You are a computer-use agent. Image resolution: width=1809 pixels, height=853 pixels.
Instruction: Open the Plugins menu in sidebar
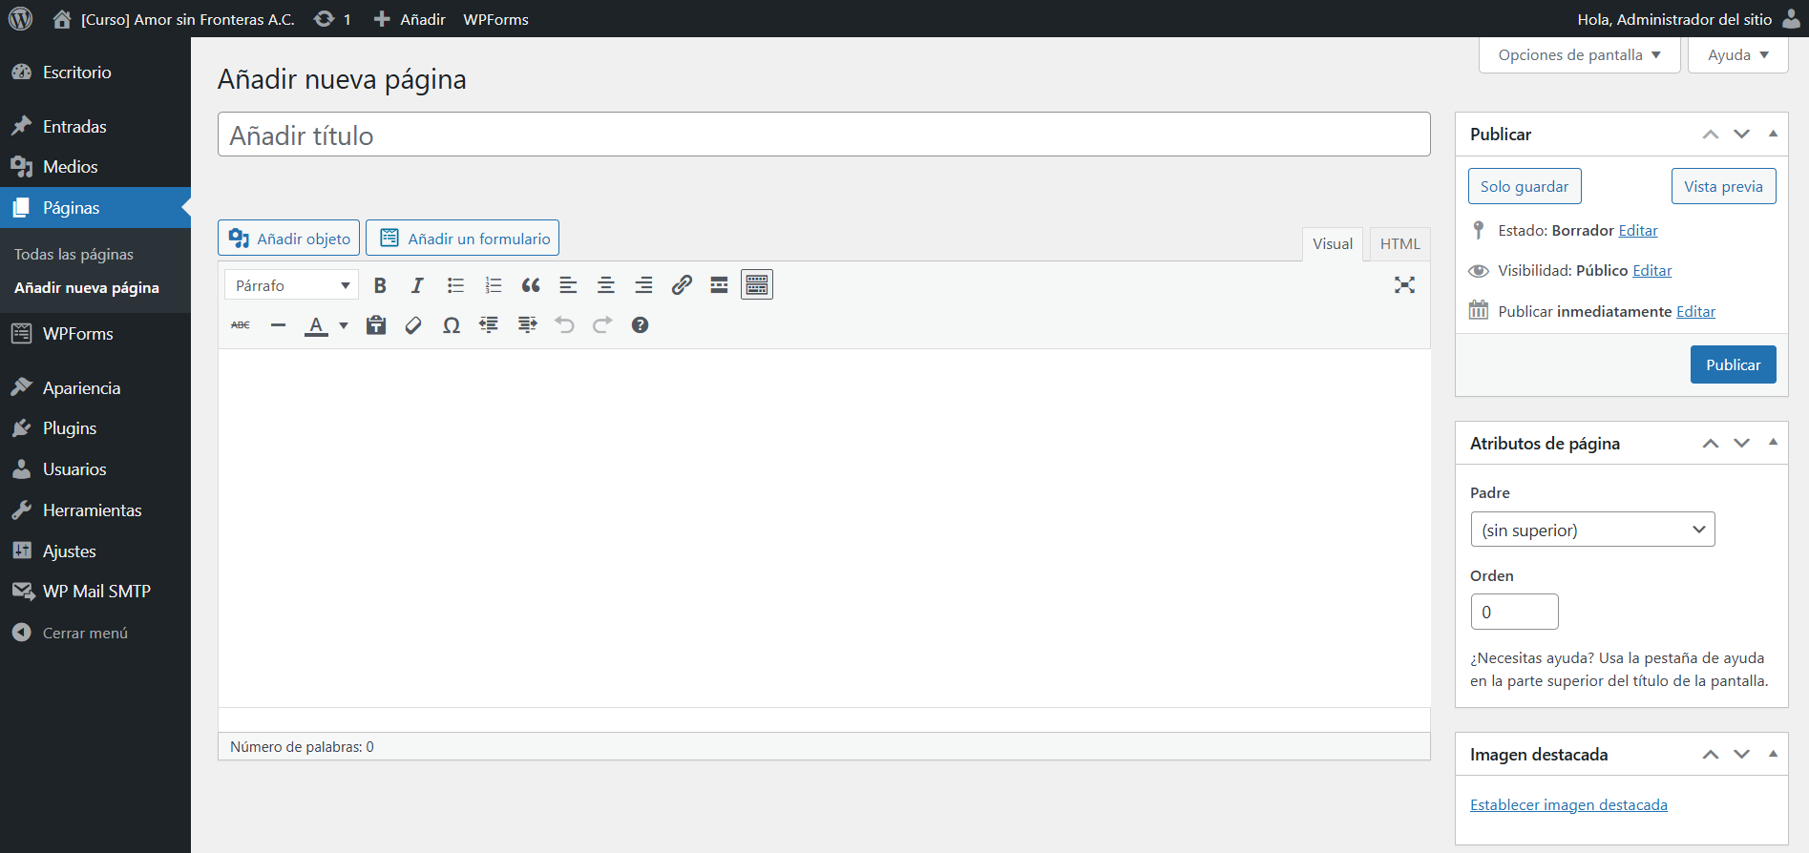coord(70,428)
